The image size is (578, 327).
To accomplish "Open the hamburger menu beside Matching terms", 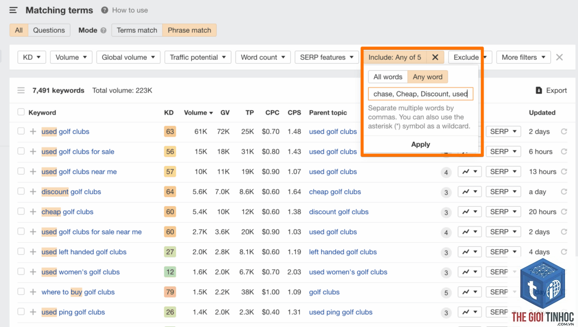I will click(x=14, y=10).
